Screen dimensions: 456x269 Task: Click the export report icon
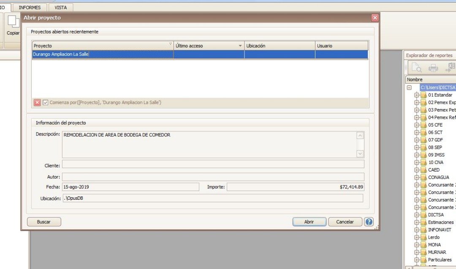pos(451,68)
